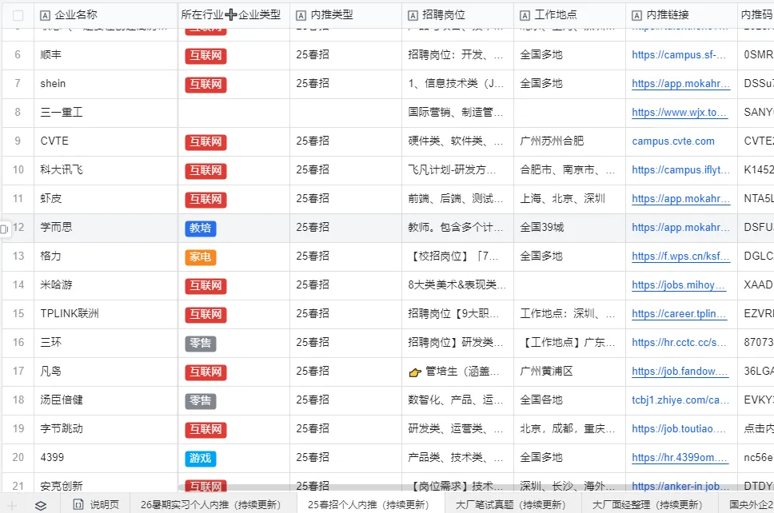
Task: Select company name cell 学而思
Action: tap(106, 228)
